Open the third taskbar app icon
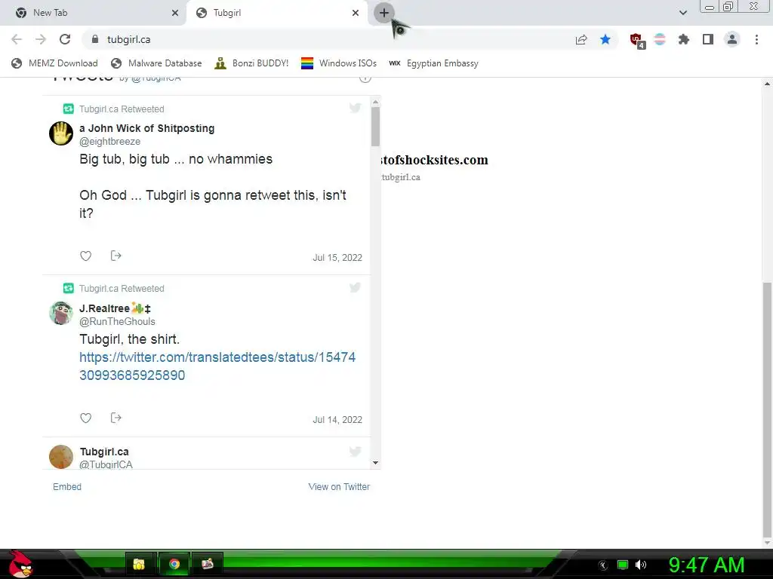 click(x=208, y=564)
